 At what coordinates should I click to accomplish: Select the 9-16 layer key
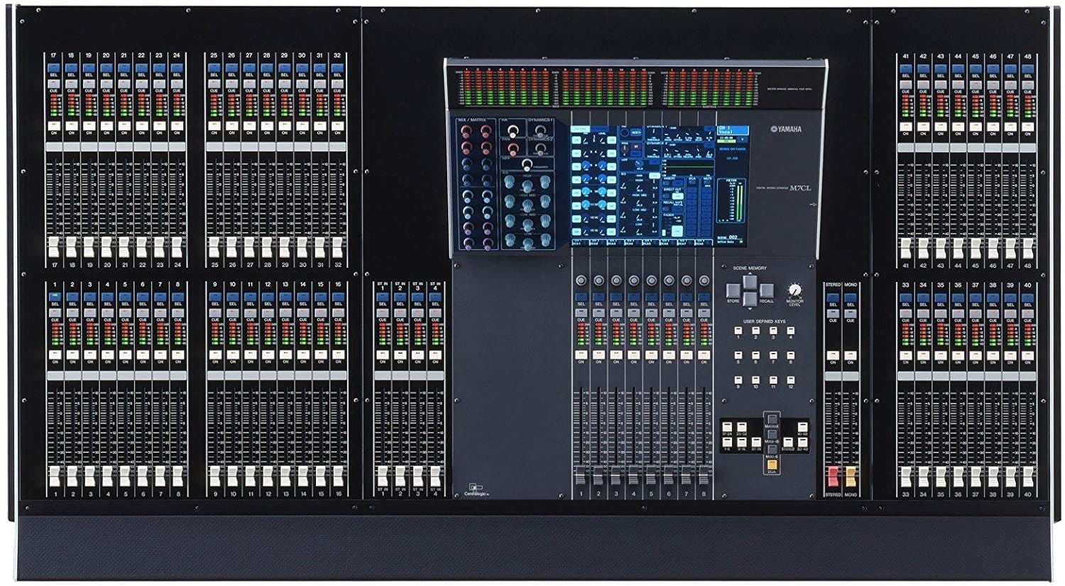(x=742, y=443)
